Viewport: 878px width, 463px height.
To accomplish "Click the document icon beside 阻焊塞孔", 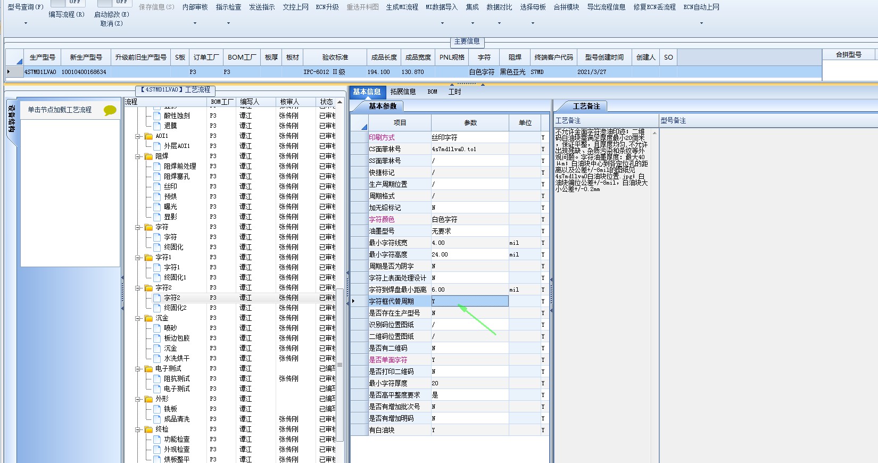I will coord(157,176).
